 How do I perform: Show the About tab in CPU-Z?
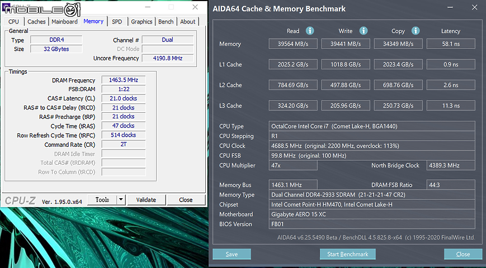coord(187,22)
